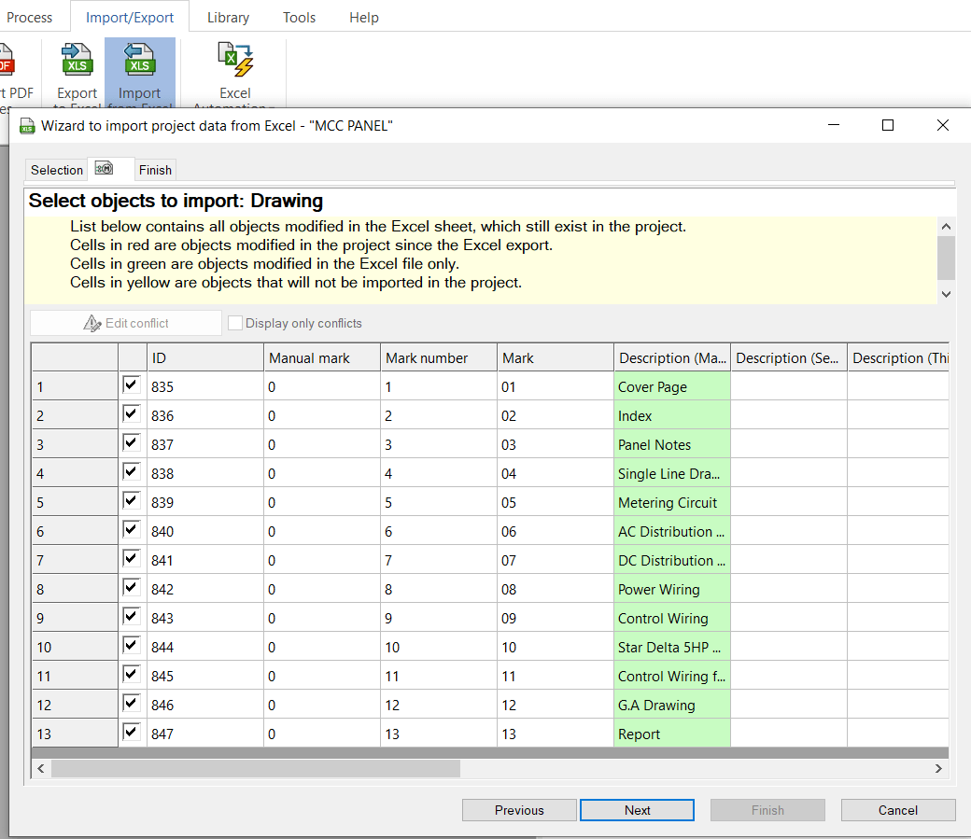Uncheck the checkbox for ID 847
This screenshot has width=971, height=839.
(132, 732)
